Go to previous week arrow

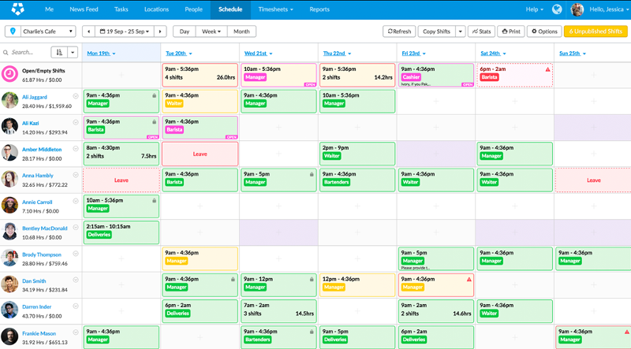click(88, 32)
